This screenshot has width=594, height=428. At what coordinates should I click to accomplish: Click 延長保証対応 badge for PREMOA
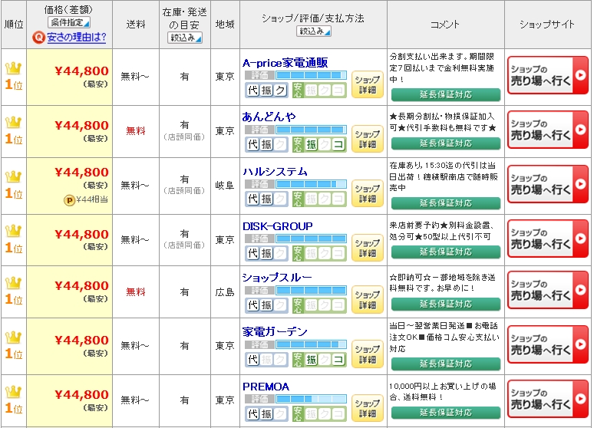pyautogui.click(x=445, y=413)
